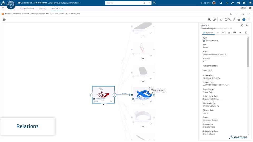Click the search magnifier icon
This screenshot has width=253, height=142.
(x=144, y=3)
